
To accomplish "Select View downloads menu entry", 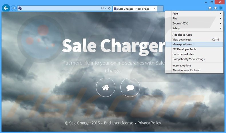I will click(x=194, y=40).
